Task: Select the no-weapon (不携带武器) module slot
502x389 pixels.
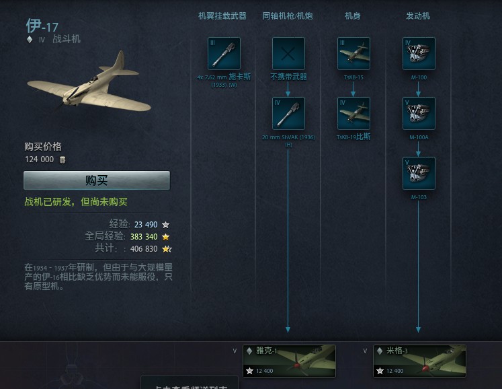Action: point(288,53)
